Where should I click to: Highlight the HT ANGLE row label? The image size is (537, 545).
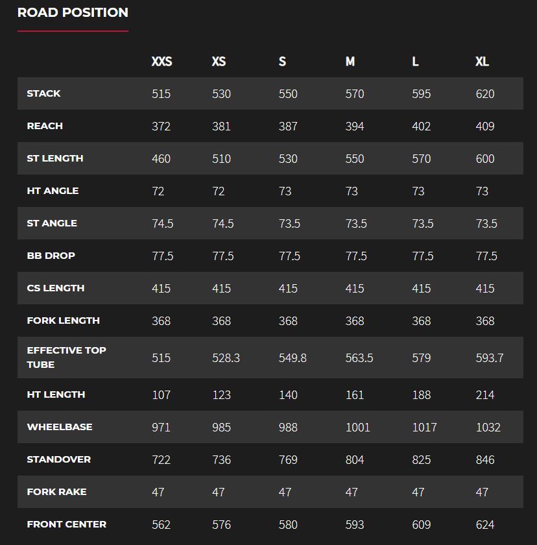[x=53, y=191]
